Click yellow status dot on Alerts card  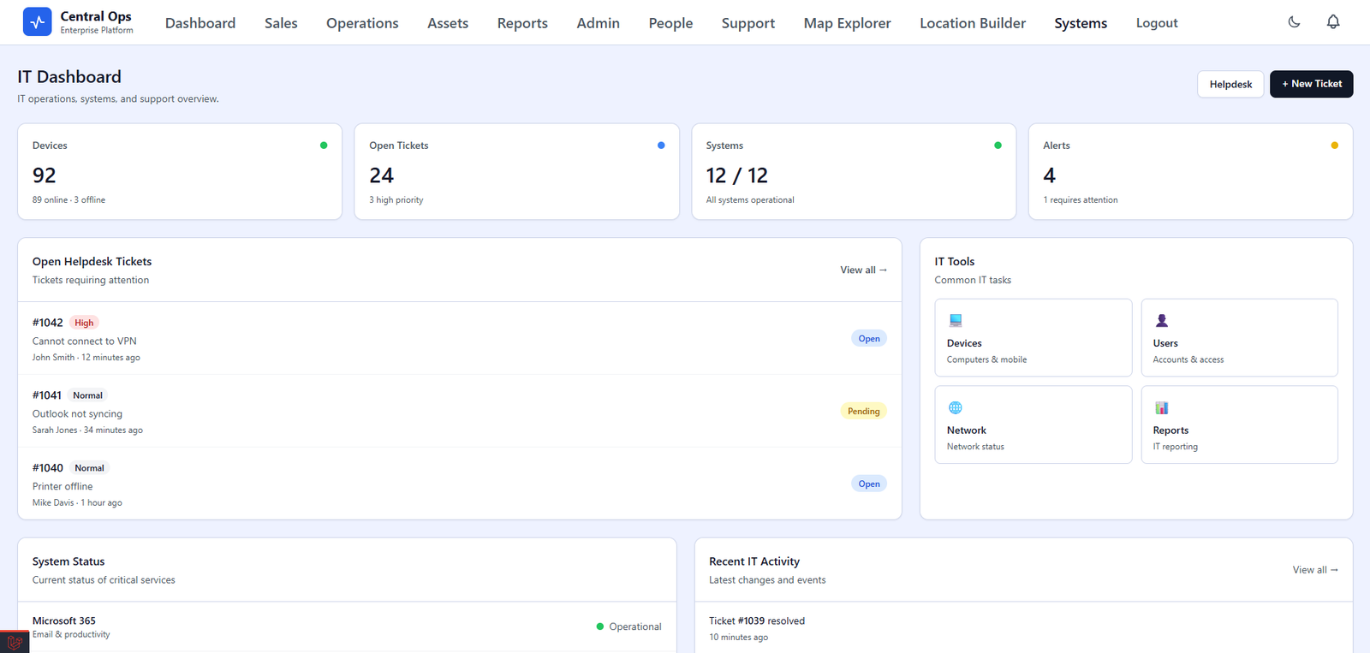(1334, 145)
